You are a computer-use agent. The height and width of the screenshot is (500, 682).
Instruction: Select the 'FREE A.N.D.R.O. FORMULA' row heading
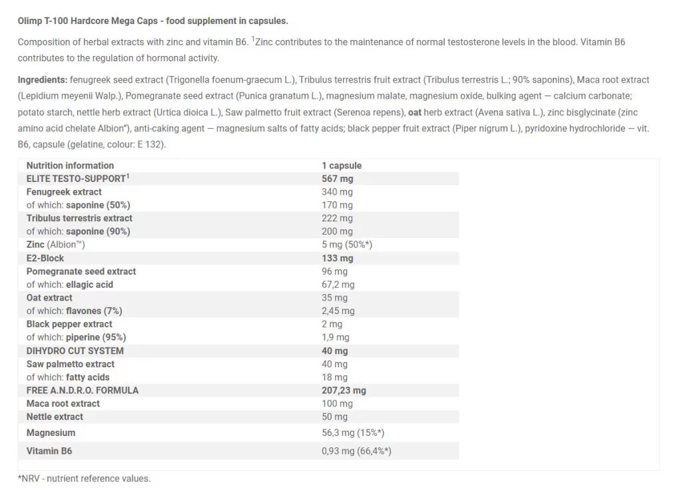pyautogui.click(x=83, y=390)
